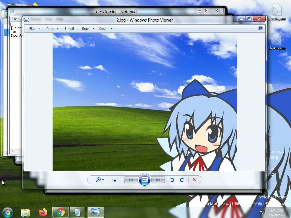The height and width of the screenshot is (218, 291).
Task: Maximize the Windows Photo Viewer window
Action: pyautogui.click(x=249, y=19)
